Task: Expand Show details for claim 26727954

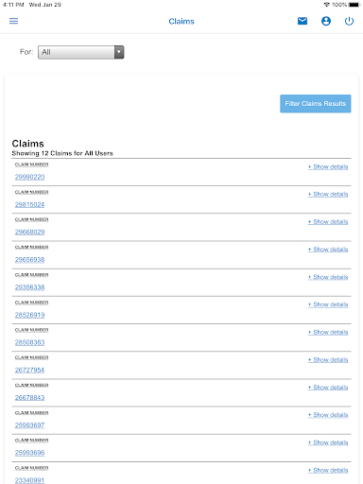Action: (328, 359)
